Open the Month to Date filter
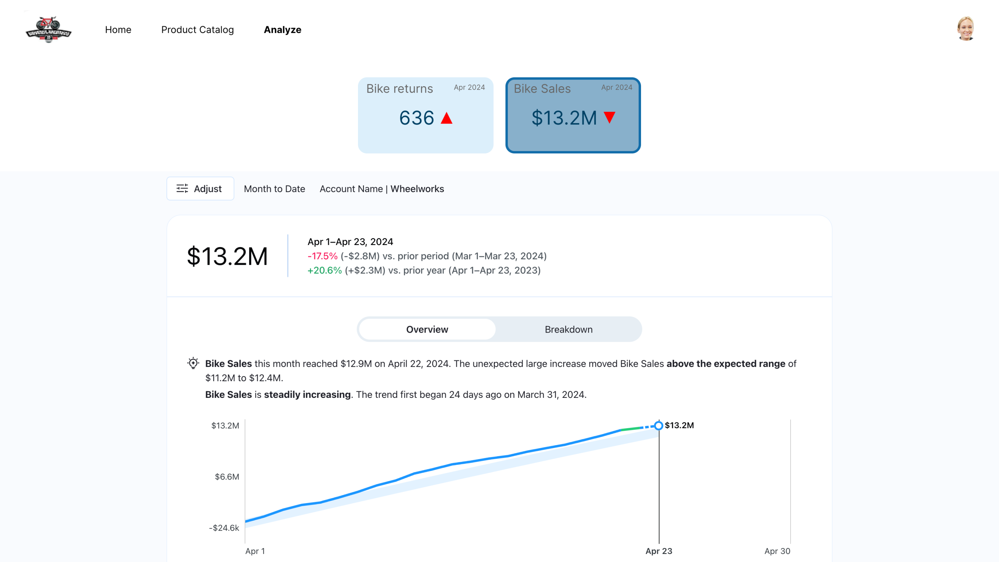 click(x=274, y=189)
